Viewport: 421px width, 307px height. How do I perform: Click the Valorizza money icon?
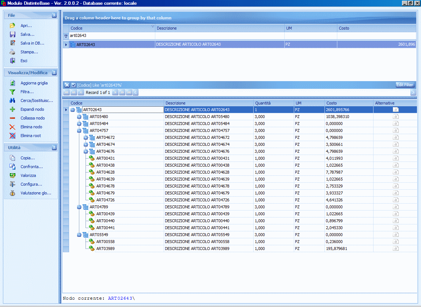(x=12, y=175)
